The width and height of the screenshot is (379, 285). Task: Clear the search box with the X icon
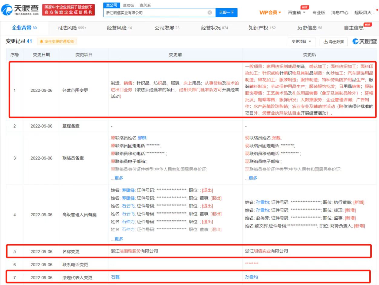pos(209,13)
